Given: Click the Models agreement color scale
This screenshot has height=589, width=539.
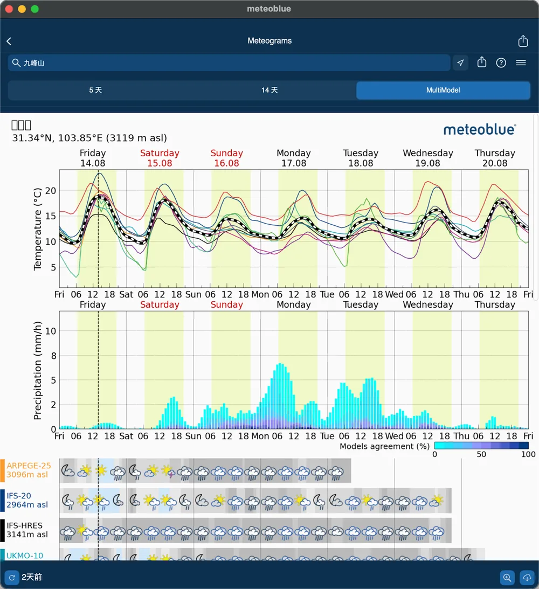Looking at the screenshot, I should (x=481, y=446).
